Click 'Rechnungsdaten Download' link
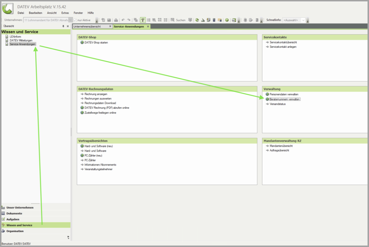The width and height of the screenshot is (369, 247). click(x=100, y=103)
